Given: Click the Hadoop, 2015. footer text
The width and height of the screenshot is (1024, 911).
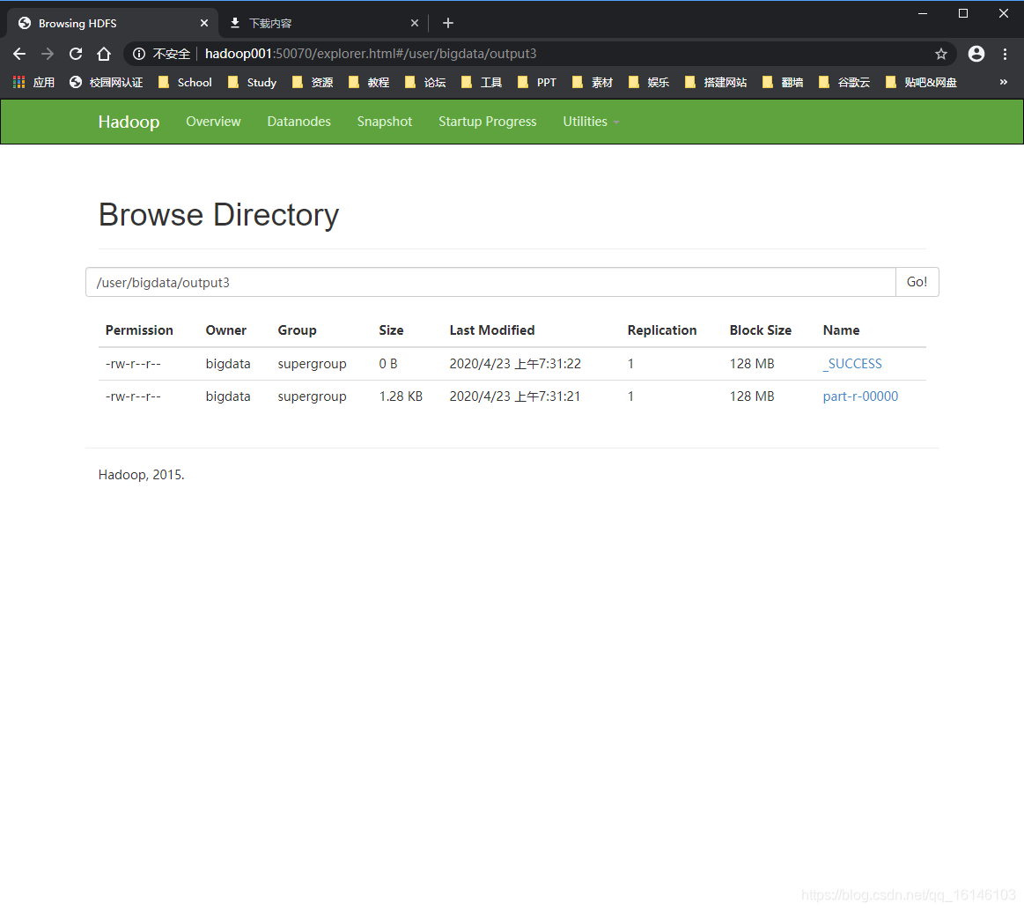Looking at the screenshot, I should pos(141,475).
